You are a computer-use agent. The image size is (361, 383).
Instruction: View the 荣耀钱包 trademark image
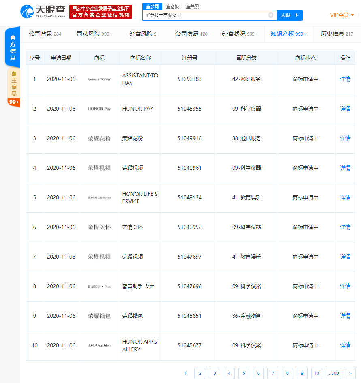tap(99, 316)
